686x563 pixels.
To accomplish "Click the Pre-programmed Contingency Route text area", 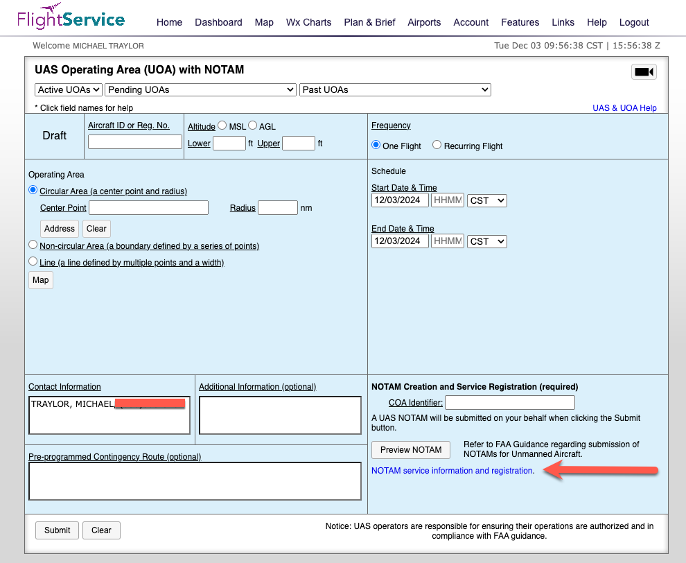I will tap(195, 481).
